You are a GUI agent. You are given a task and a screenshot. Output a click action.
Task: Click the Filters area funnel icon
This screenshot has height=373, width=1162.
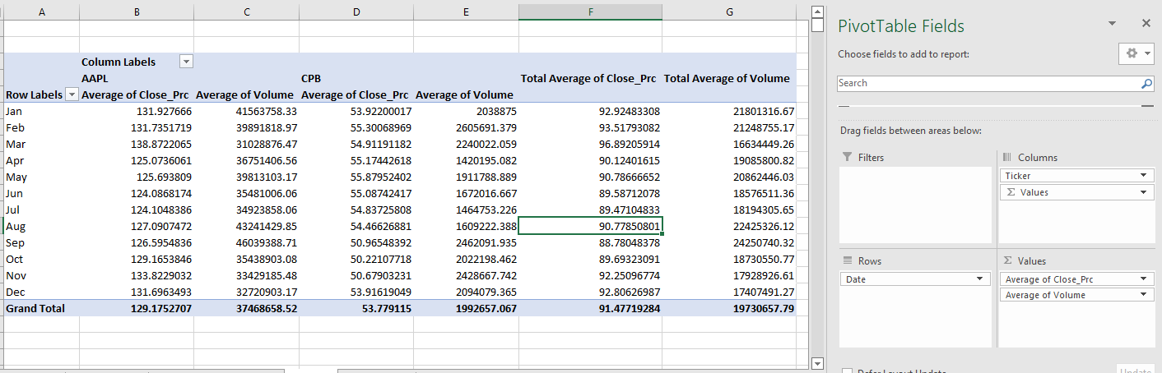click(x=848, y=157)
